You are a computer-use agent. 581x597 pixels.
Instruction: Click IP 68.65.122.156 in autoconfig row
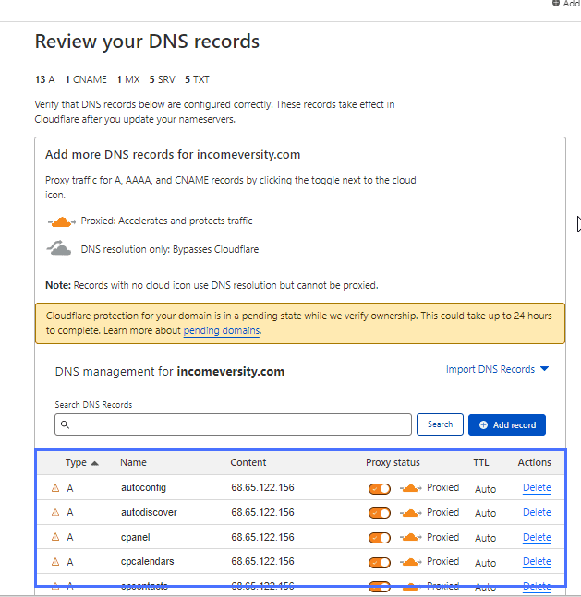pyautogui.click(x=262, y=488)
